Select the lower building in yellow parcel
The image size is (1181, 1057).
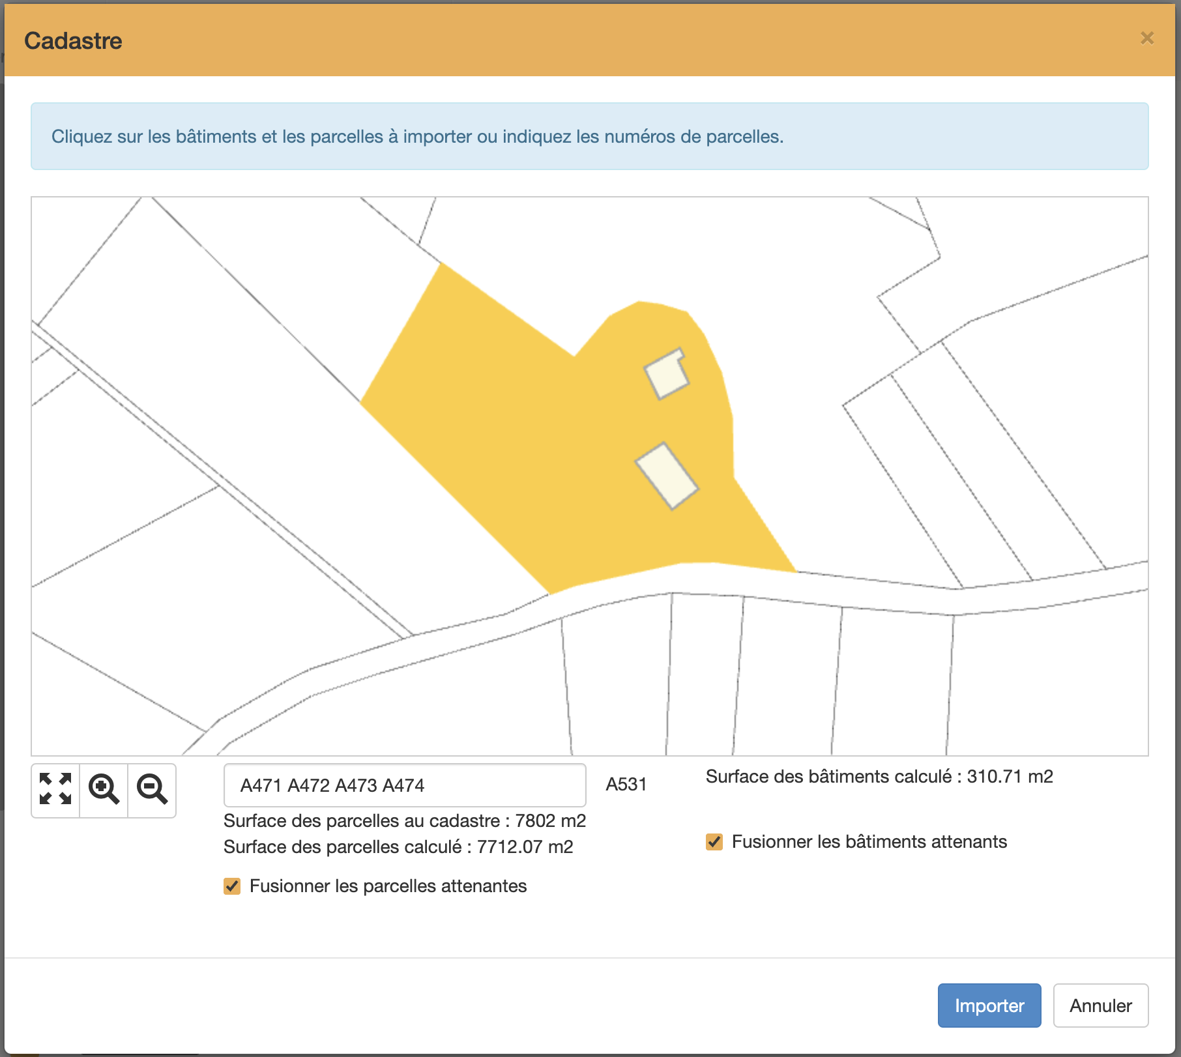click(x=667, y=476)
